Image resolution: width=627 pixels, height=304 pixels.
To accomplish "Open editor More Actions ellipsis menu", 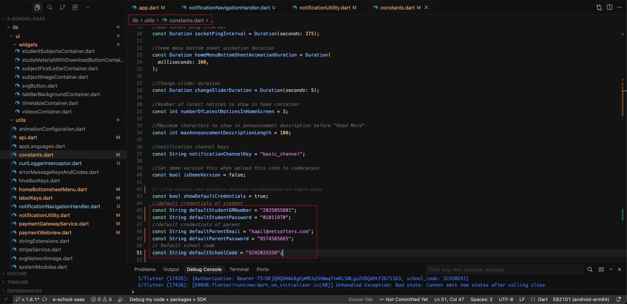I will click(620, 7).
